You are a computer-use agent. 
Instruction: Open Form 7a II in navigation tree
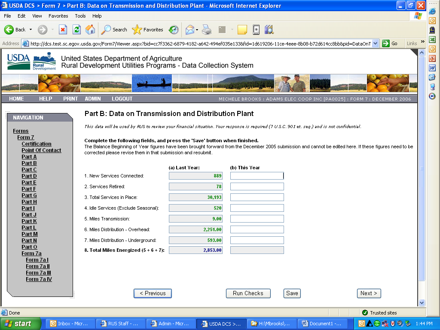tap(38, 266)
